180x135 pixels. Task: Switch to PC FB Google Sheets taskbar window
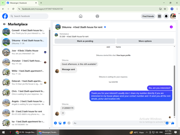25,132
